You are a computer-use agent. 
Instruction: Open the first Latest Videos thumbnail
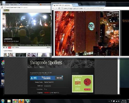(9, 55)
